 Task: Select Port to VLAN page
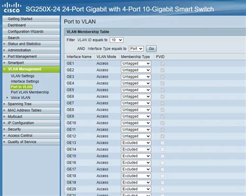click(x=21, y=87)
